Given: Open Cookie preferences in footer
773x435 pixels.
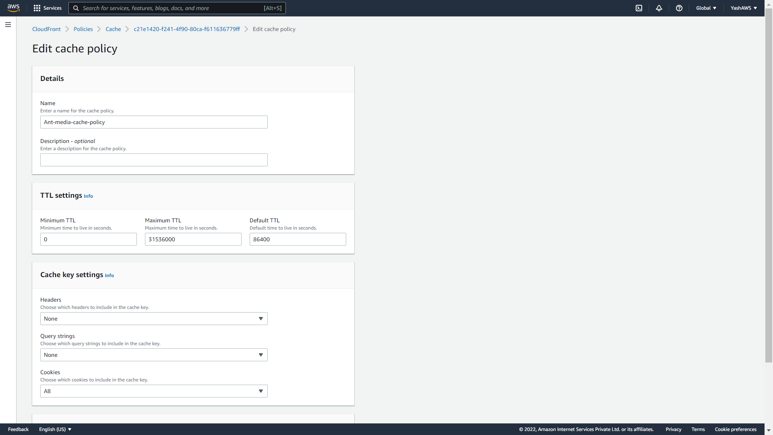Looking at the screenshot, I should pyautogui.click(x=736, y=429).
